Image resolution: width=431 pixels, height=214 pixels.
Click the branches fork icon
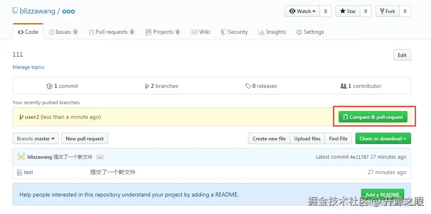(147, 86)
